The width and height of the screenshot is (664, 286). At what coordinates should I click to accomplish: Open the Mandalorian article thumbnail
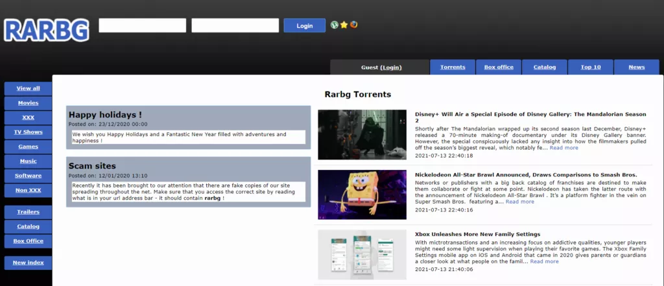coord(362,135)
